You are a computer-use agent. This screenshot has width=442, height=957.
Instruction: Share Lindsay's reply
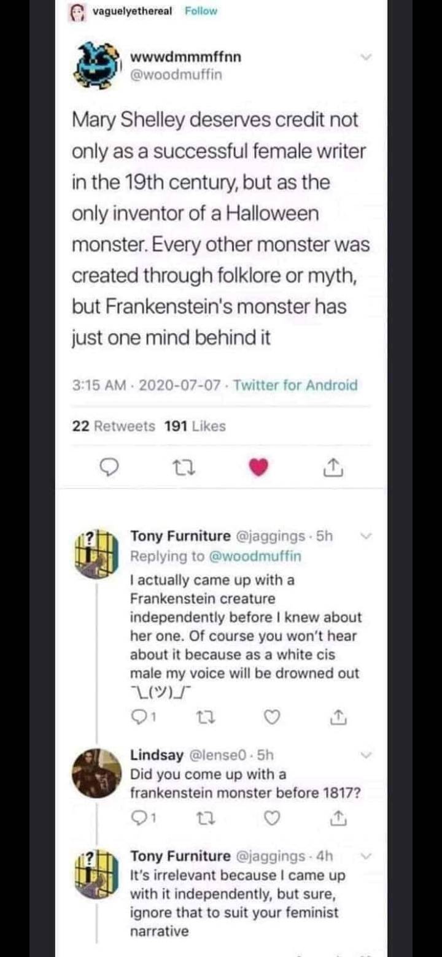(x=336, y=818)
